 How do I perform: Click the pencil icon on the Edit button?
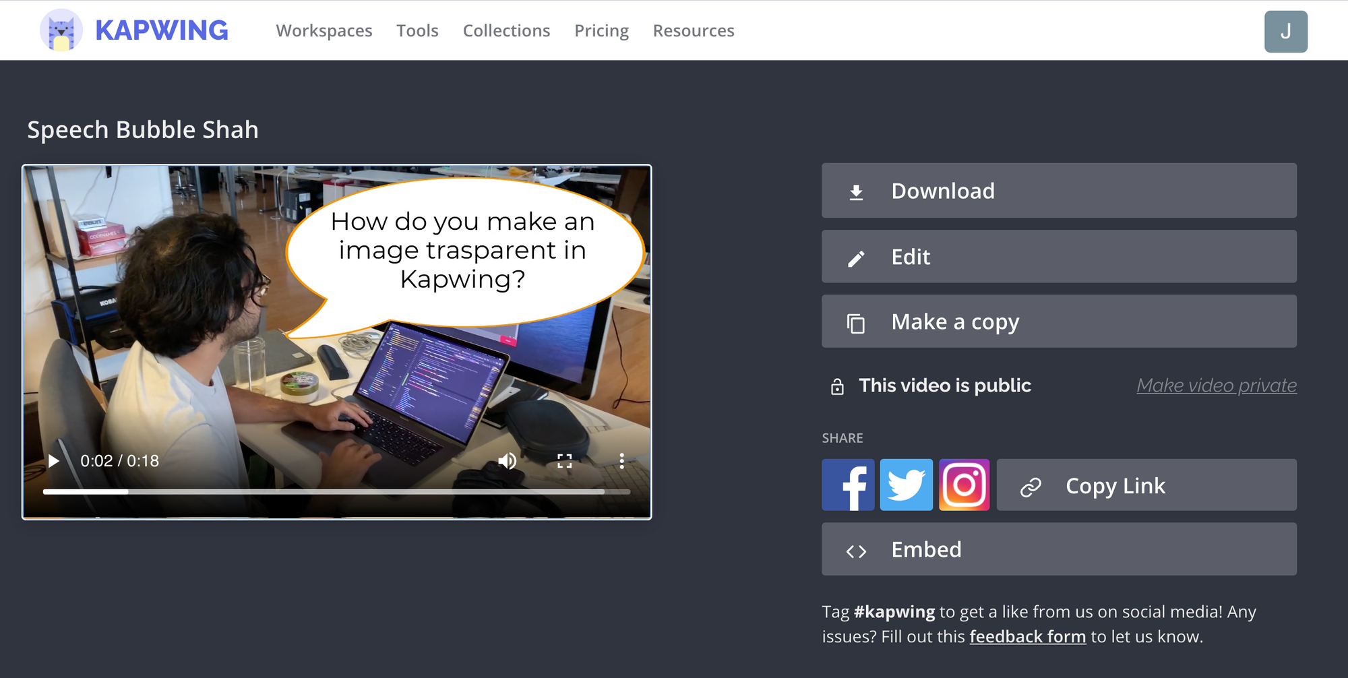click(x=857, y=256)
